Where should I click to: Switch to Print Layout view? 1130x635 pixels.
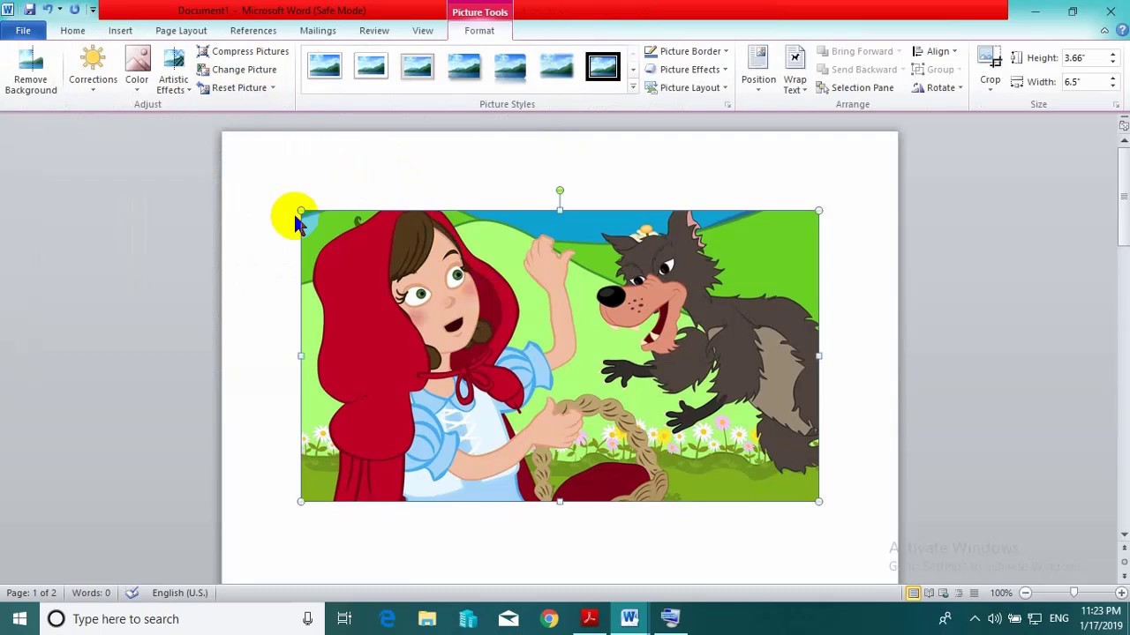click(x=914, y=593)
